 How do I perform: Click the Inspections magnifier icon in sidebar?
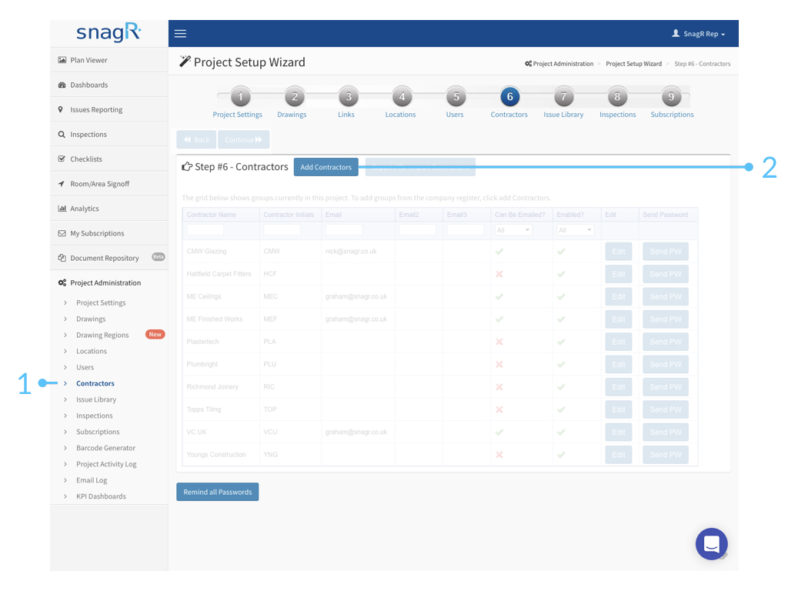(x=62, y=134)
